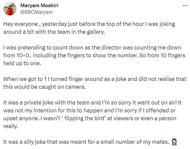Open the three-dot more options menu
The height and width of the screenshot is (149, 190).
(x=185, y=6)
